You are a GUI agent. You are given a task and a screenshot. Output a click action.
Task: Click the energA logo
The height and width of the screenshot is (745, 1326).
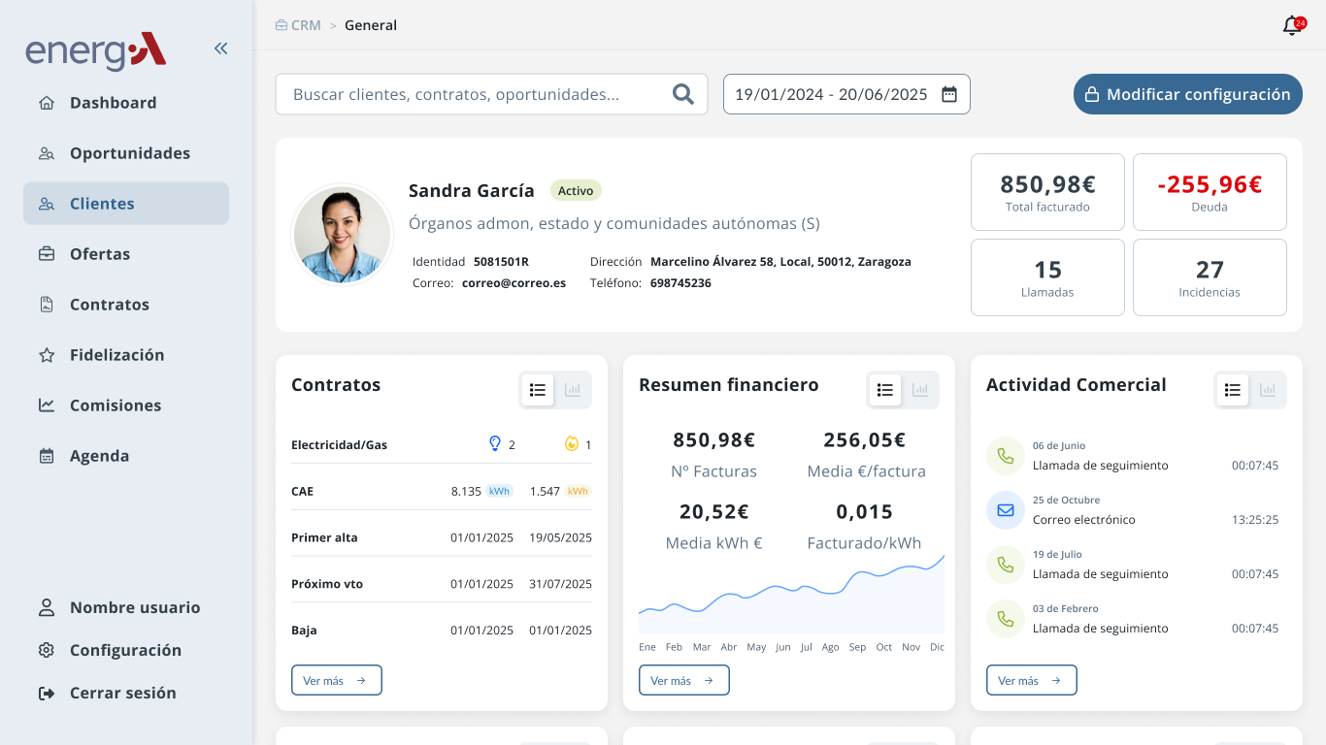96,50
